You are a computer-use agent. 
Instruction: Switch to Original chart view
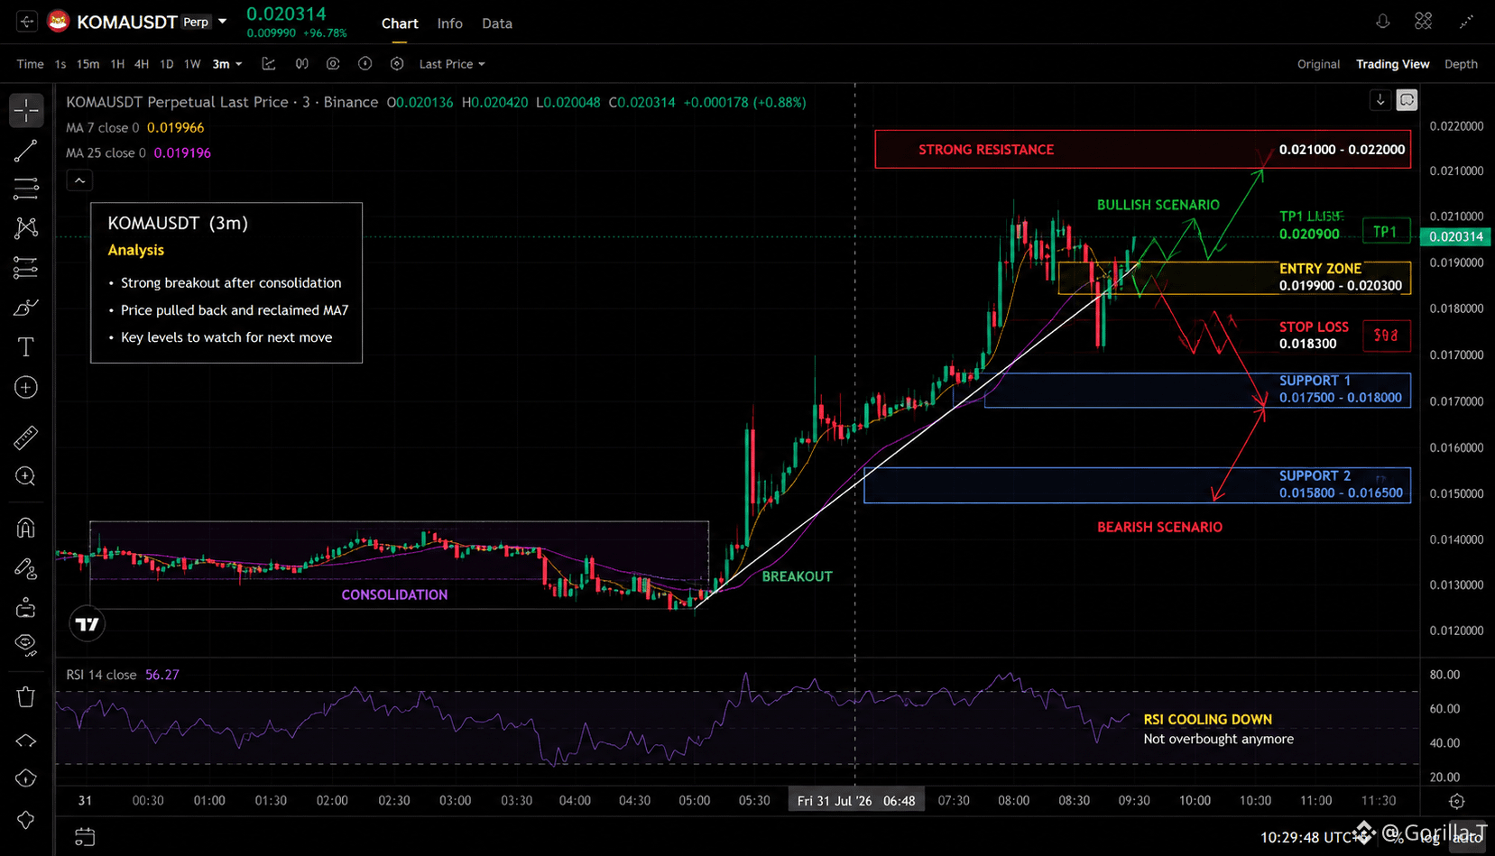1318,64
